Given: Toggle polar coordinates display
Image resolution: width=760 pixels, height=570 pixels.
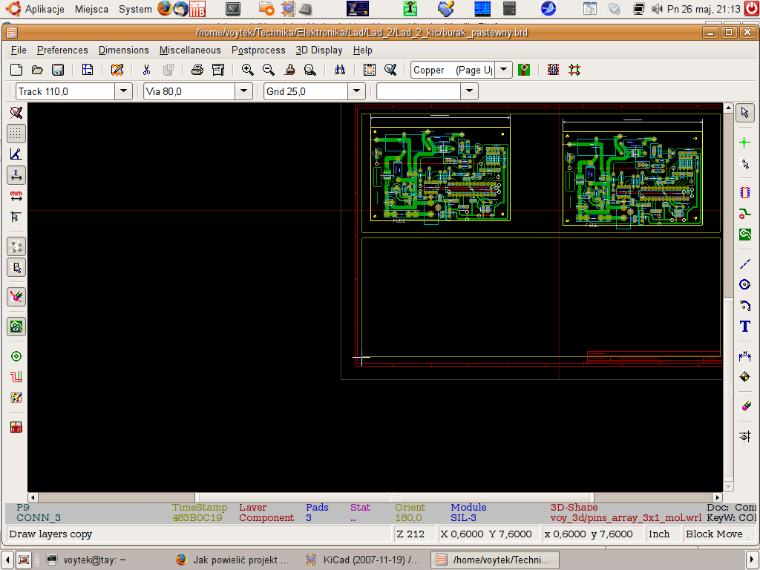Looking at the screenshot, I should (16, 154).
